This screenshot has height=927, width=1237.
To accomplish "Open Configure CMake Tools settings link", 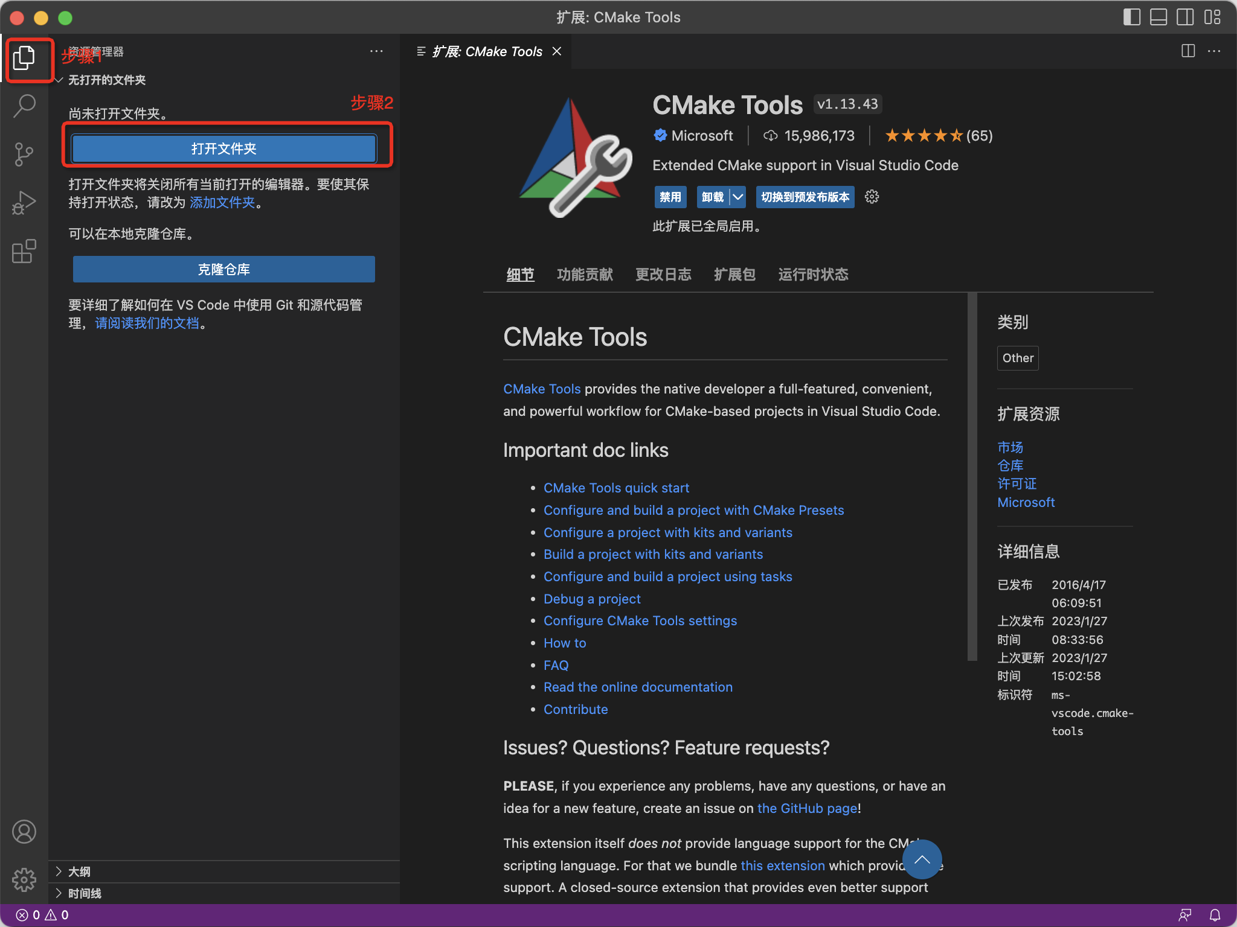I will tap(640, 620).
